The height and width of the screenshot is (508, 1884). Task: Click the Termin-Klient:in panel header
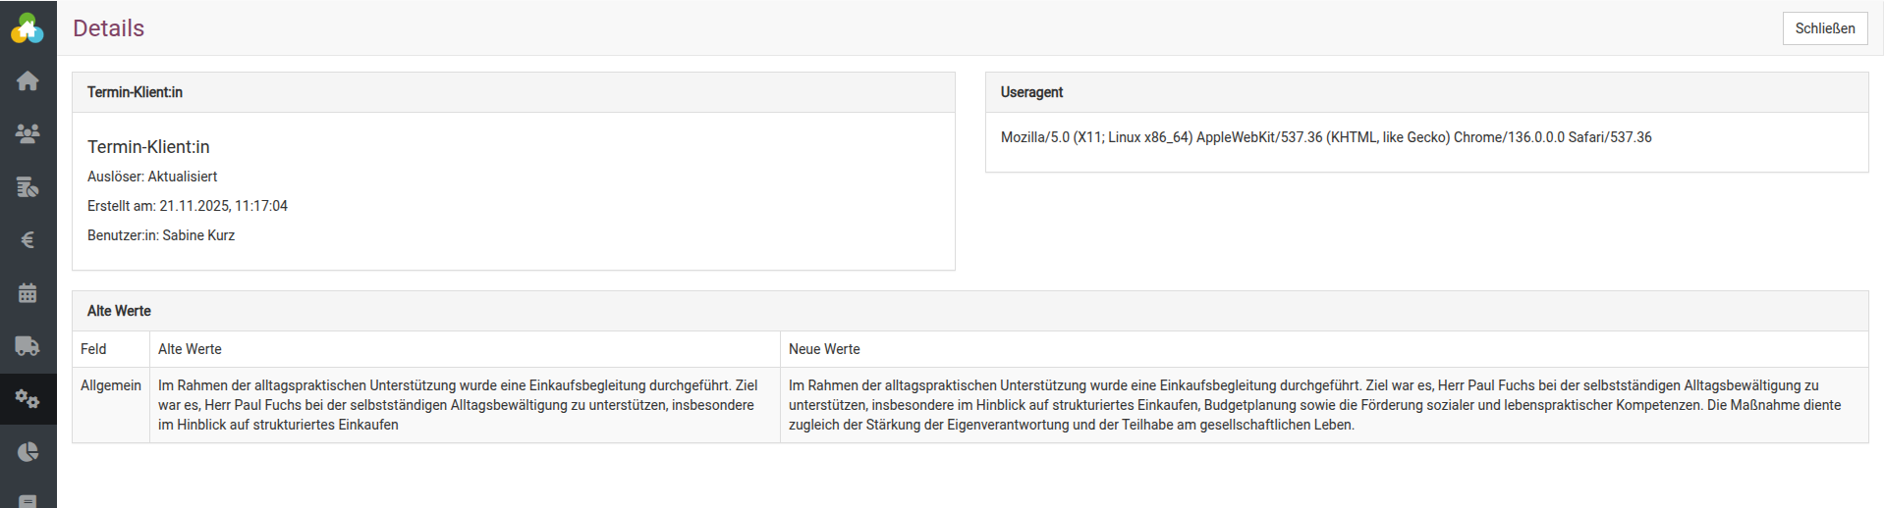[x=135, y=92]
